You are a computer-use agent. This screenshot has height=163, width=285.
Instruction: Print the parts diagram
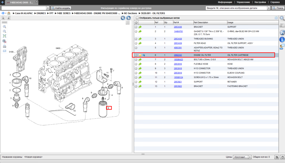tap(5, 46)
